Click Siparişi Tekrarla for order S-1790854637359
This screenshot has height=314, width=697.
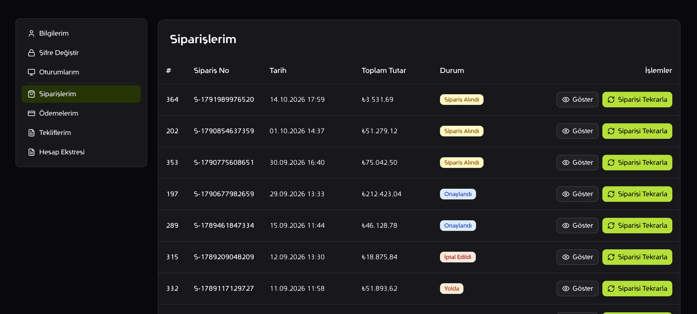[x=637, y=131]
